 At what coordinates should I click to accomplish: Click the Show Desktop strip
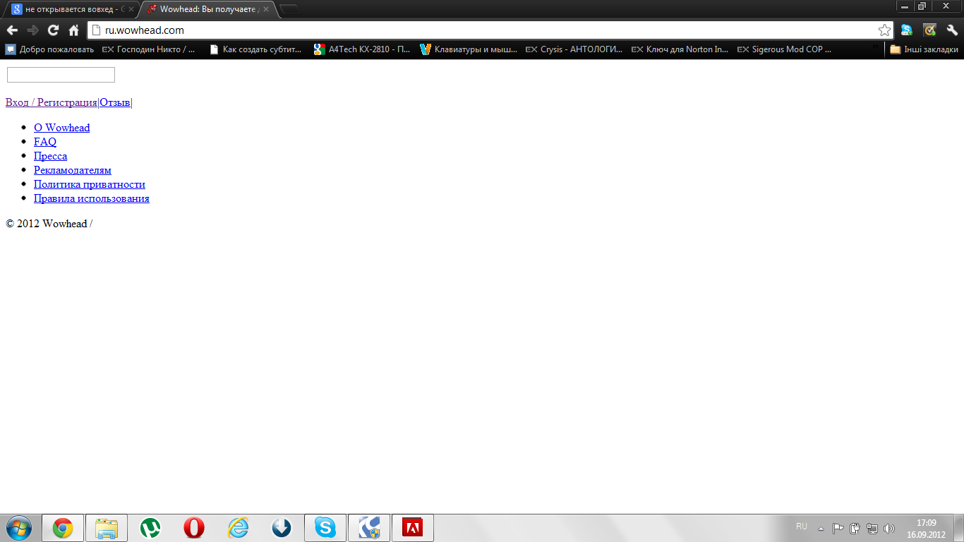click(958, 528)
